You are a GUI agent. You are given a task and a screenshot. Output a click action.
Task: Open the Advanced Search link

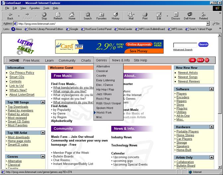point(183,50)
